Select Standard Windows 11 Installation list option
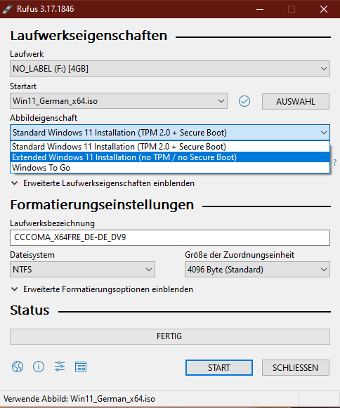The image size is (340, 408). coord(170,147)
